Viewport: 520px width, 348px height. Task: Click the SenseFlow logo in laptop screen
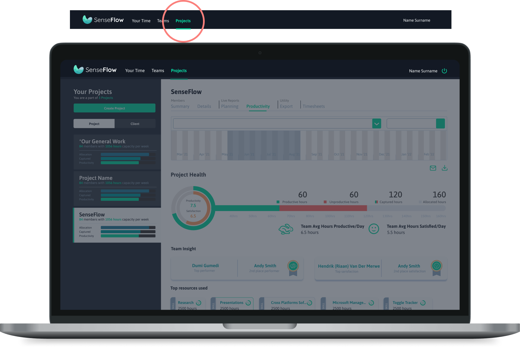(95, 70)
